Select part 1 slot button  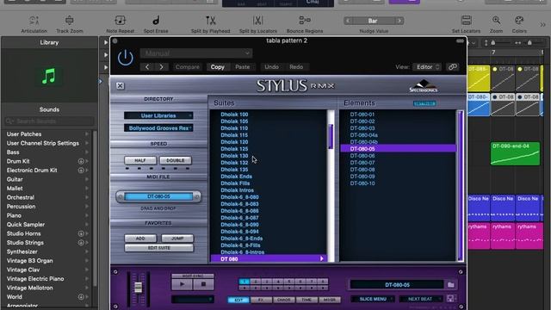(245, 282)
